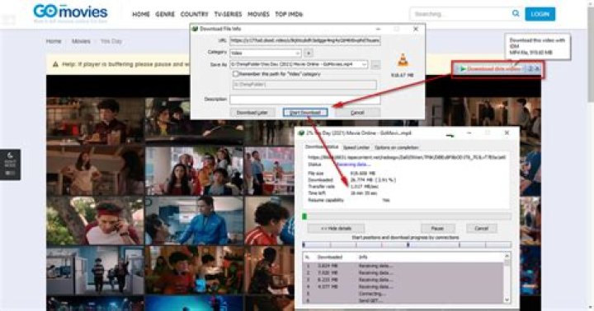The width and height of the screenshot is (594, 311).
Task: Select connection row 1 in the list
Action: (403, 266)
